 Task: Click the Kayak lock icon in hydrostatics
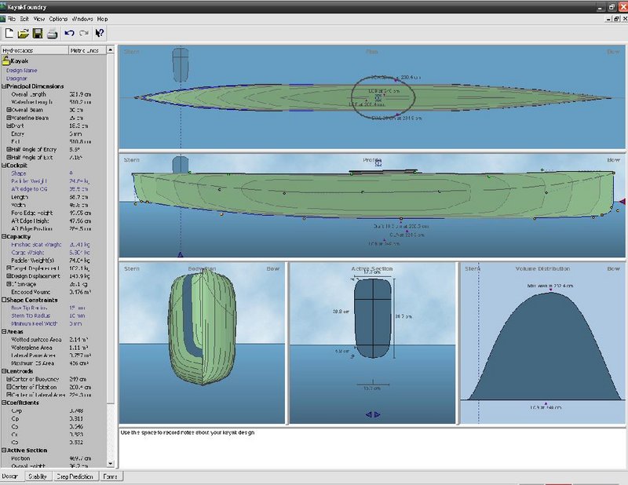point(5,60)
